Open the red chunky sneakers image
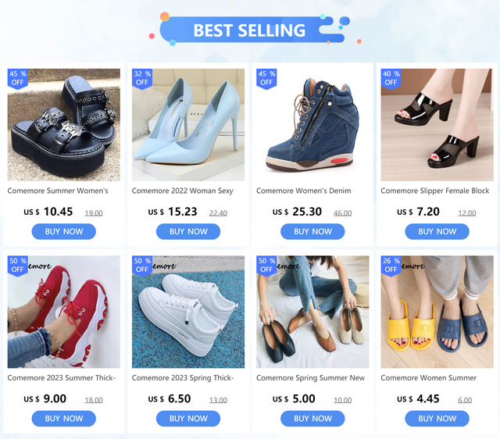Screen dimensions: 500x439 click(64, 312)
